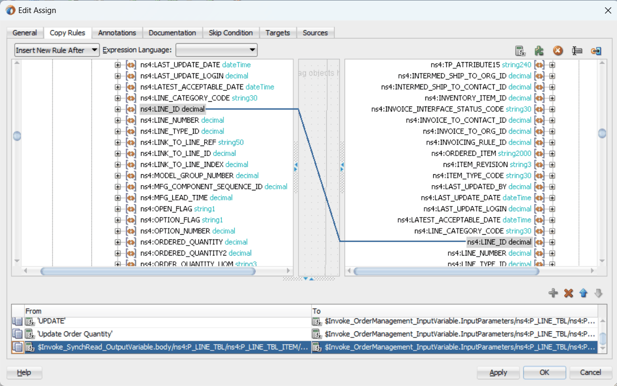Image resolution: width=617 pixels, height=386 pixels.
Task: Confirm with the OK button
Action: (x=544, y=372)
